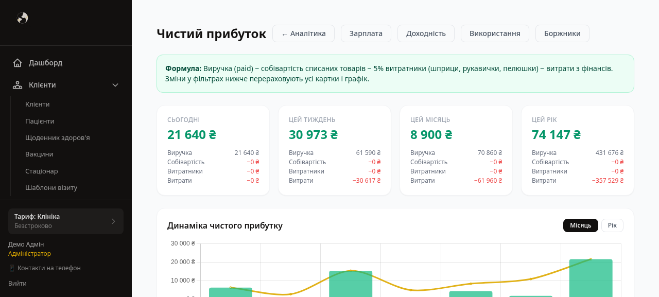
Task: Click the chevron on the tariff card
Action: (x=113, y=221)
